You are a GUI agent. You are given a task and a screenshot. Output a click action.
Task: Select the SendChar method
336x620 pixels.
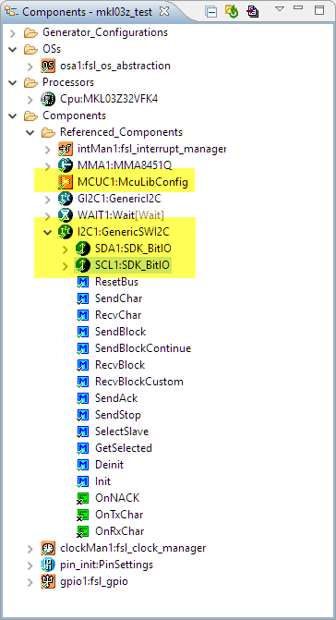click(118, 298)
